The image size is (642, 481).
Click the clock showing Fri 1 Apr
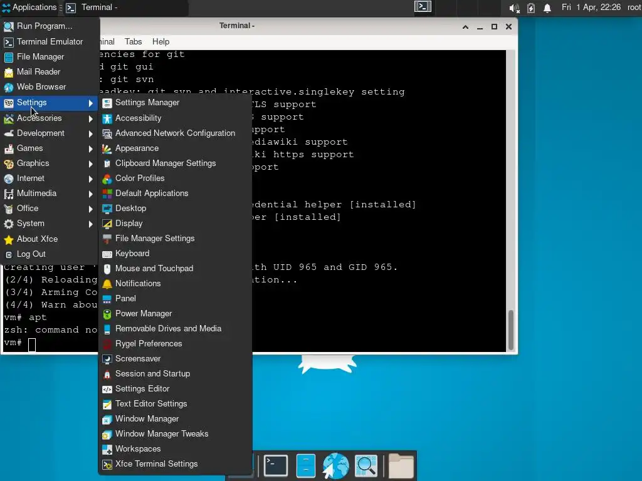tap(591, 8)
